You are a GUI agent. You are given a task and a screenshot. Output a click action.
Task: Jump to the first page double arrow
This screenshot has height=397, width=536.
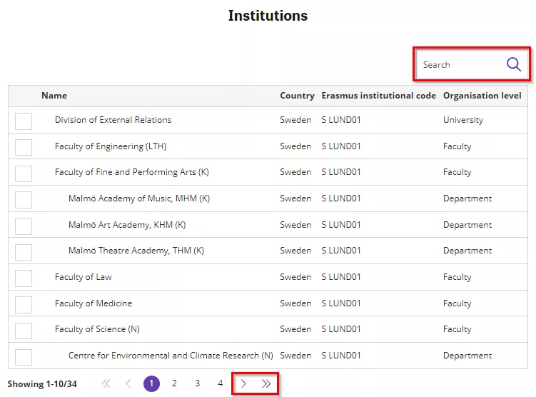click(x=106, y=383)
